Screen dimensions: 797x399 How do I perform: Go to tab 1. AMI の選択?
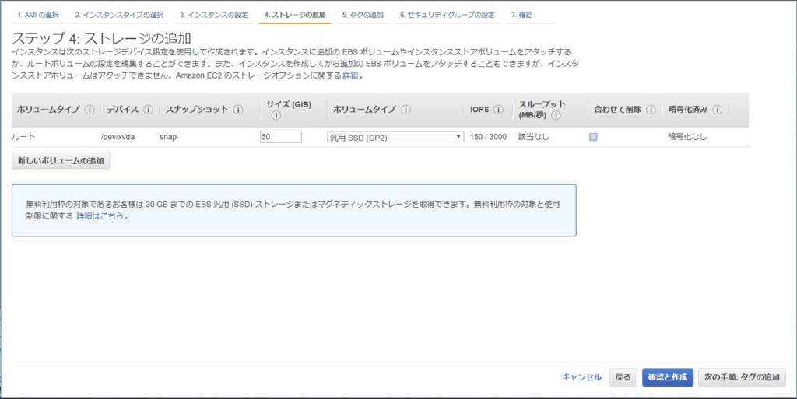point(37,16)
